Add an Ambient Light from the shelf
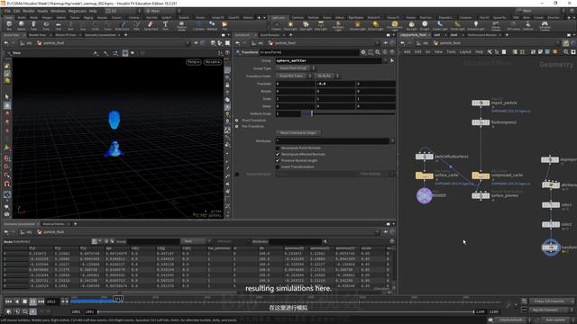 coord(476,26)
